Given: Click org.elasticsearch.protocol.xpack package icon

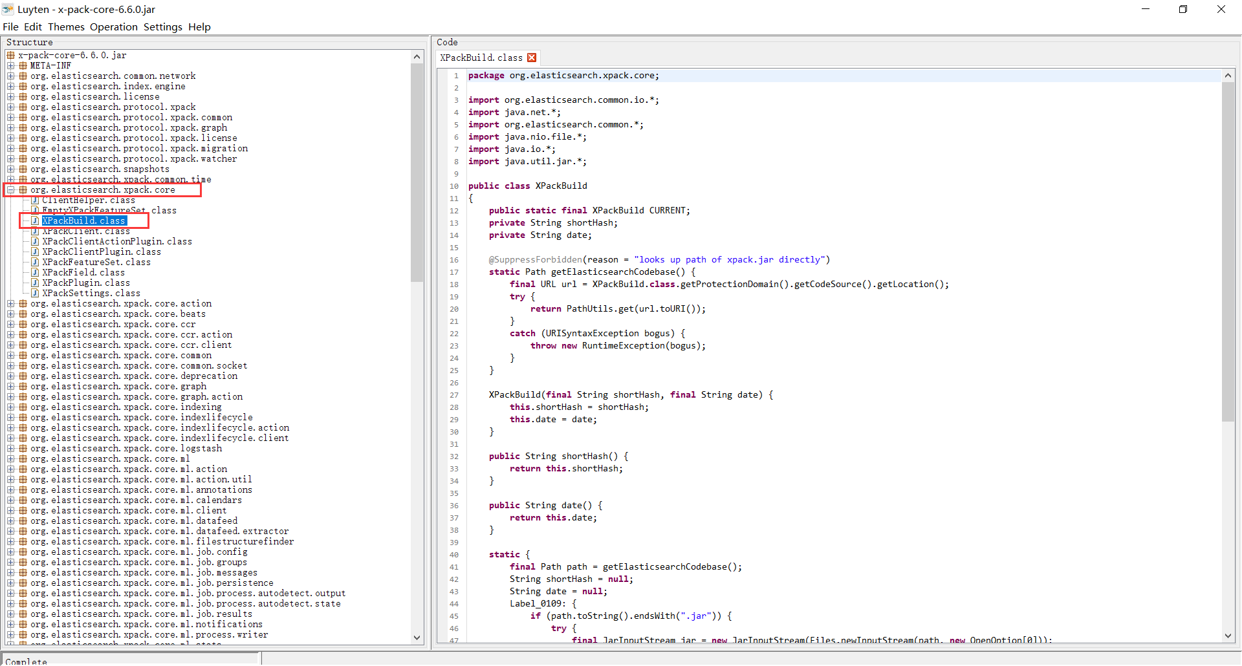Looking at the screenshot, I should tap(23, 107).
